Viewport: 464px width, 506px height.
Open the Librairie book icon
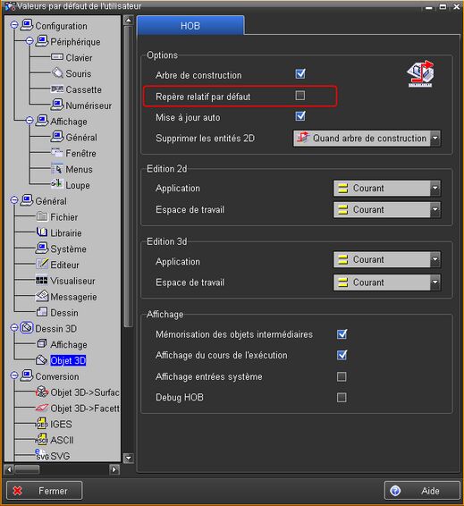coord(42,232)
